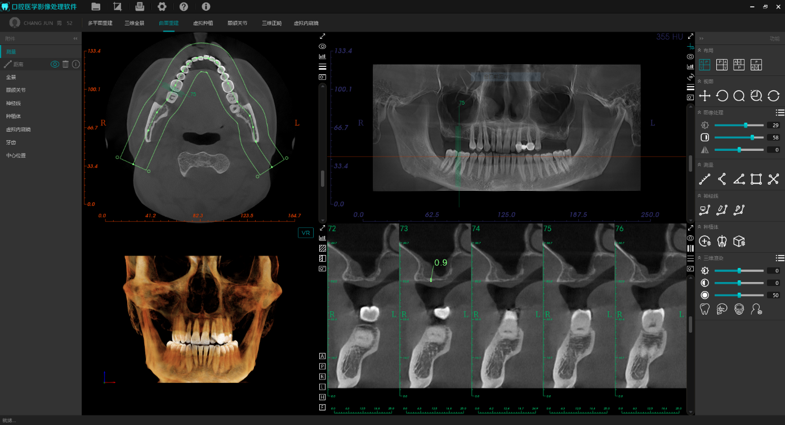Screen dimensions: 785x425
Task: Select the rectangle area measurement tool
Action: [x=756, y=179]
